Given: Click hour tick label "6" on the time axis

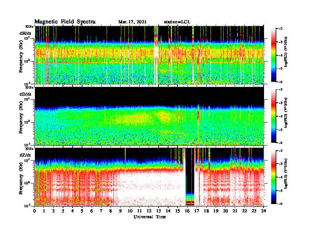Looking at the screenshot, I should click(92, 211).
